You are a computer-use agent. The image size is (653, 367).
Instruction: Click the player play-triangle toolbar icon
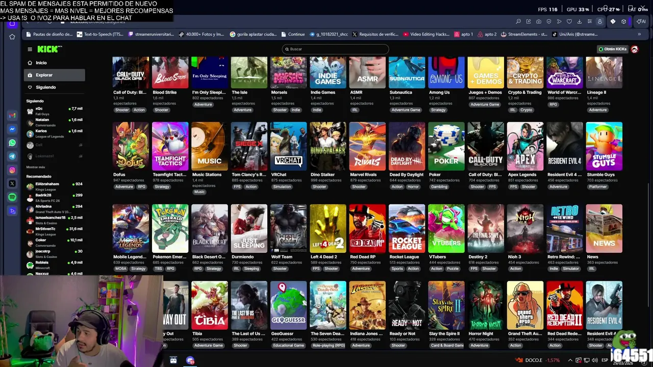click(559, 21)
